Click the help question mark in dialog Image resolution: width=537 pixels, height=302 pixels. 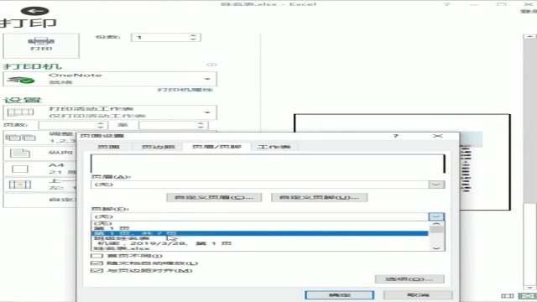pos(396,136)
